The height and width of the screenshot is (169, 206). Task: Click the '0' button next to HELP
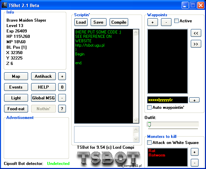pyautogui.click(x=62, y=87)
